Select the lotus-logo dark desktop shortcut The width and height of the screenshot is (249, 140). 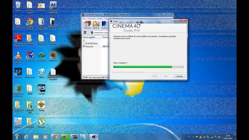[x=18, y=73]
